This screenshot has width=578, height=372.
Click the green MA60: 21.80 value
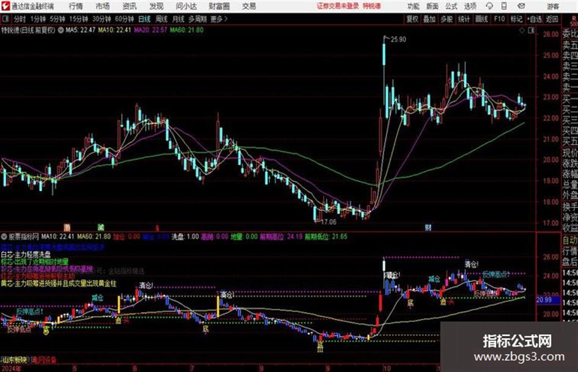point(187,30)
